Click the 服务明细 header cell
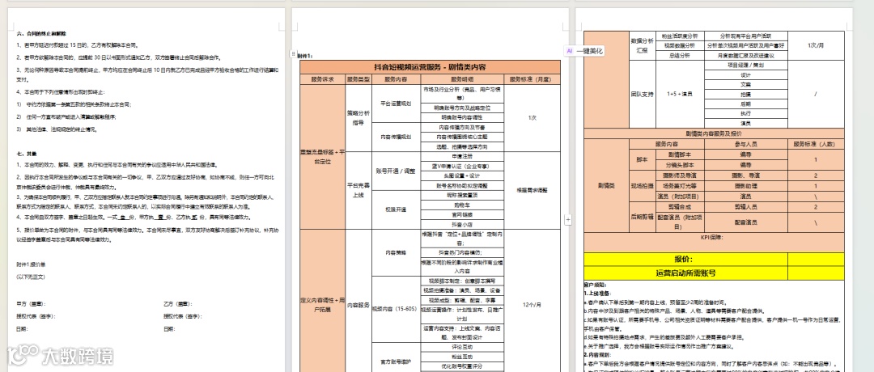 pos(461,79)
